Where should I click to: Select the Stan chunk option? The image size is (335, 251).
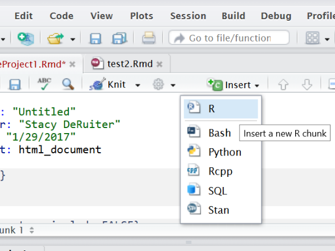[221, 210]
